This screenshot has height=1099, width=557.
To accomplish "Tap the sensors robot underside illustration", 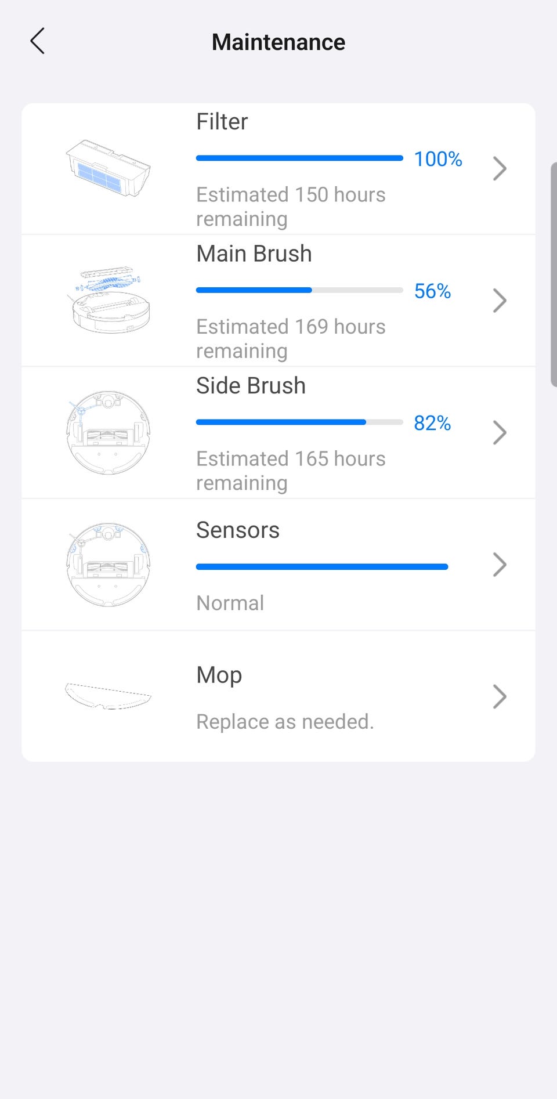I will [108, 565].
